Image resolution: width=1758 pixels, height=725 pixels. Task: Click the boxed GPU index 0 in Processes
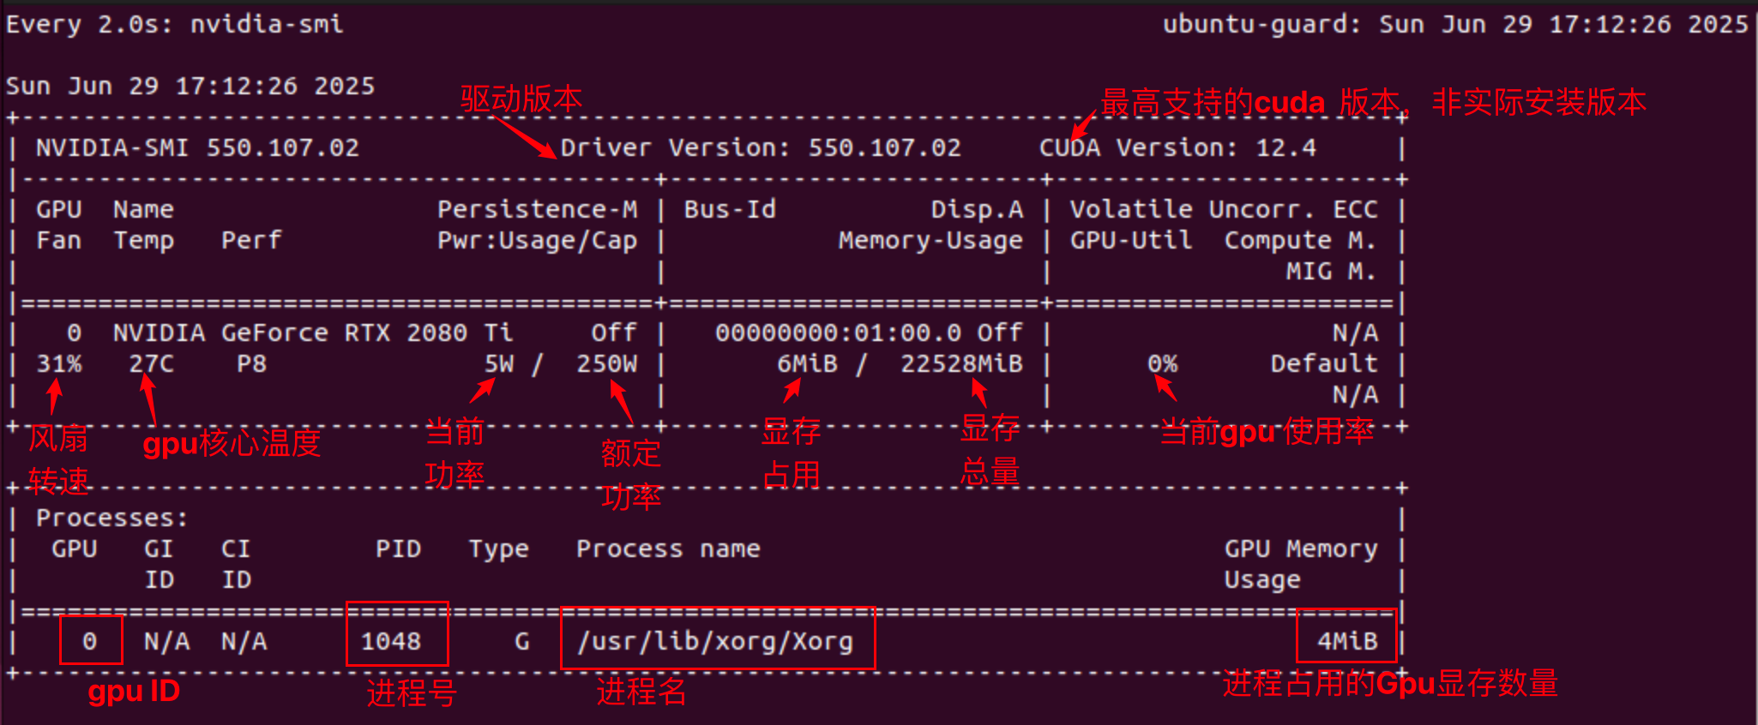pos(89,641)
